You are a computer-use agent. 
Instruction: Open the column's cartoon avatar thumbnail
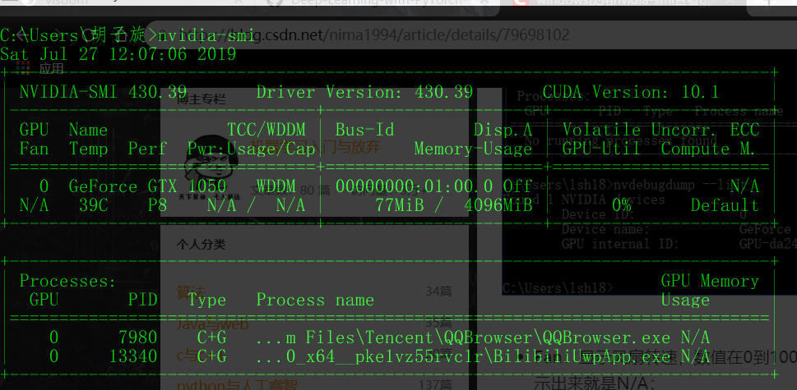click(211, 168)
